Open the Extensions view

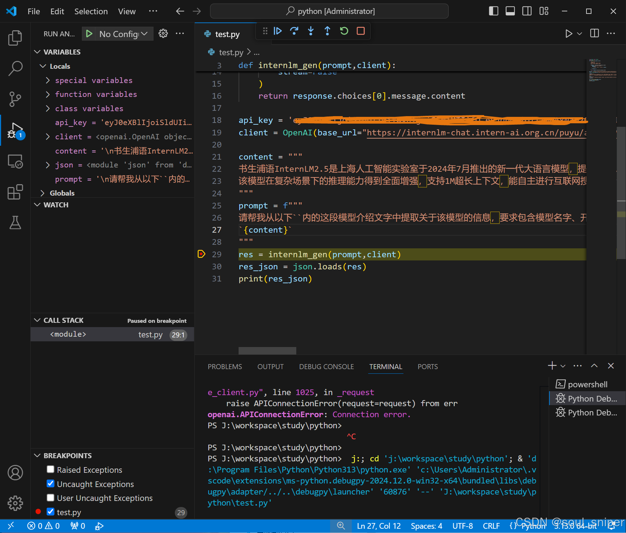coord(15,192)
